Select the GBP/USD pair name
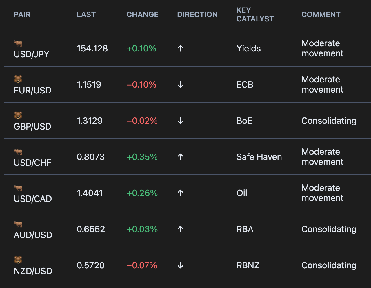Screen dimensions: 371x288 32,126
